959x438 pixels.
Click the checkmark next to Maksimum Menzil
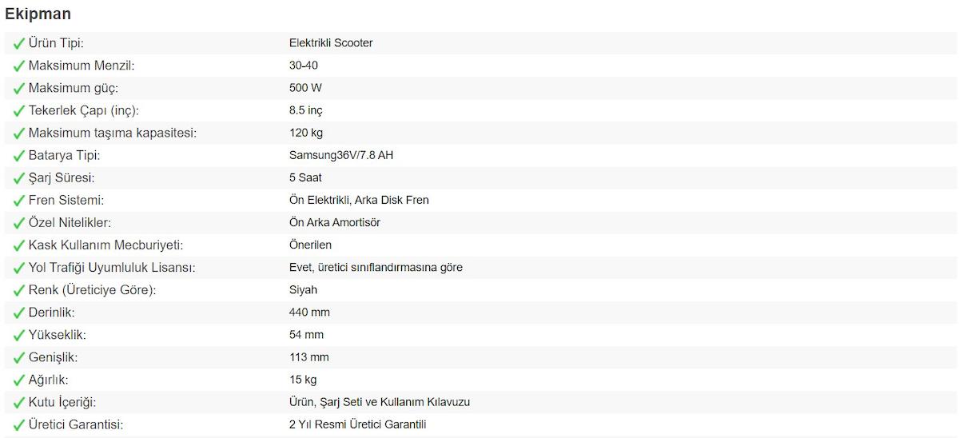point(18,66)
